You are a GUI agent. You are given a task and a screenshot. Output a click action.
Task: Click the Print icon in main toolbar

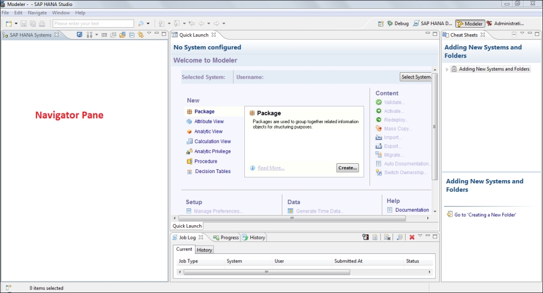[x=42, y=23]
